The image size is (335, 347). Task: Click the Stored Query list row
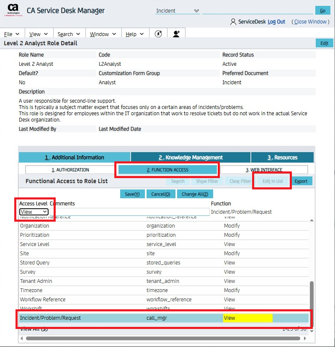coord(164,263)
